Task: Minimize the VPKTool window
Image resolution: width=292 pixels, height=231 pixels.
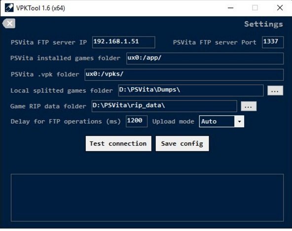Action: click(230, 8)
